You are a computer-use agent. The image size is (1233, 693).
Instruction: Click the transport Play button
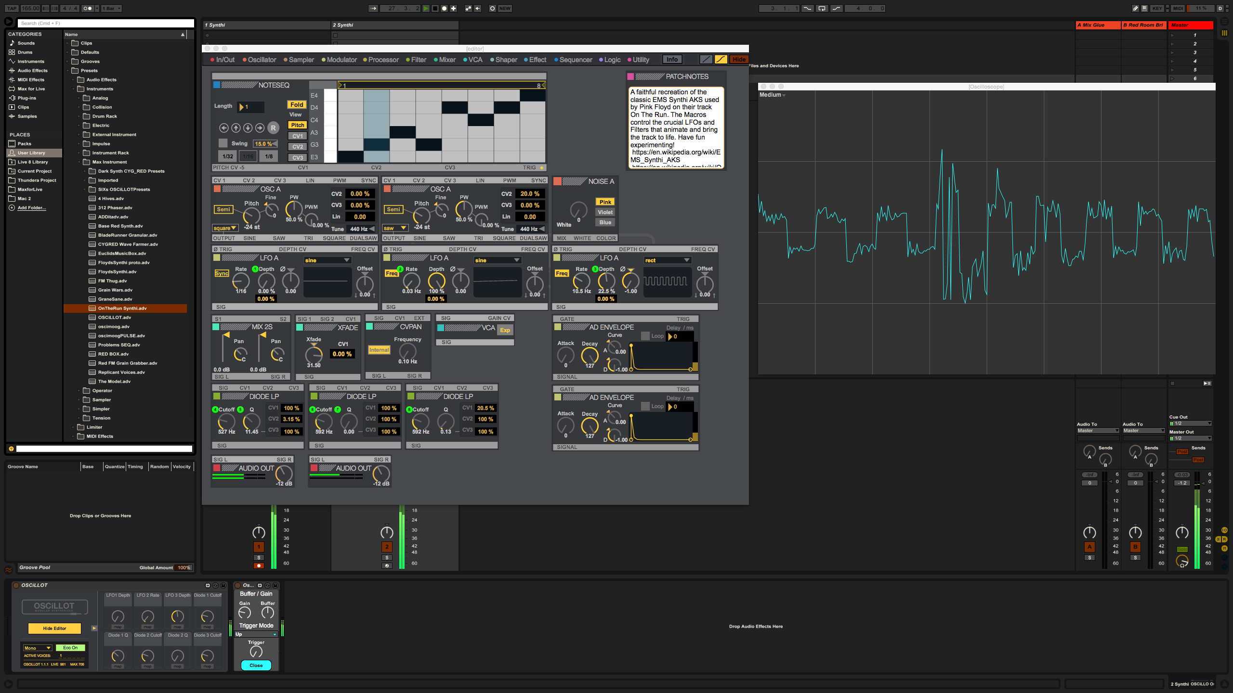[426, 8]
